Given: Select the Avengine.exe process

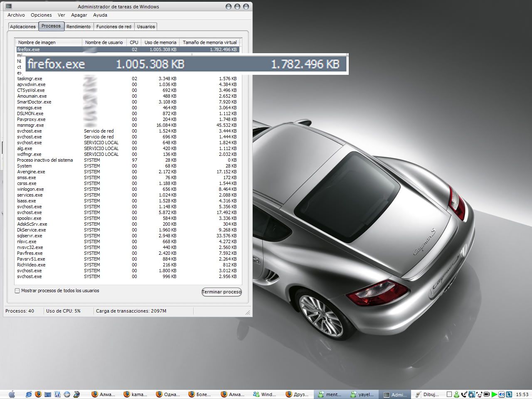Looking at the screenshot, I should pos(127,172).
